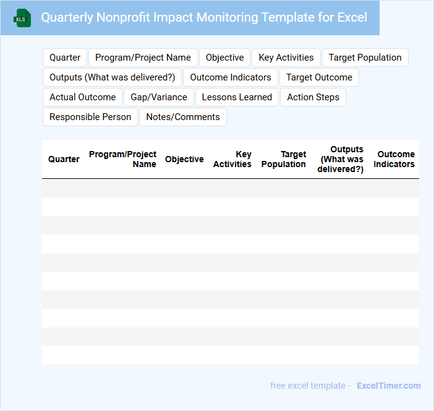The width and height of the screenshot is (434, 411).
Task: Choose the Notes/Comments tag
Action: (x=183, y=117)
